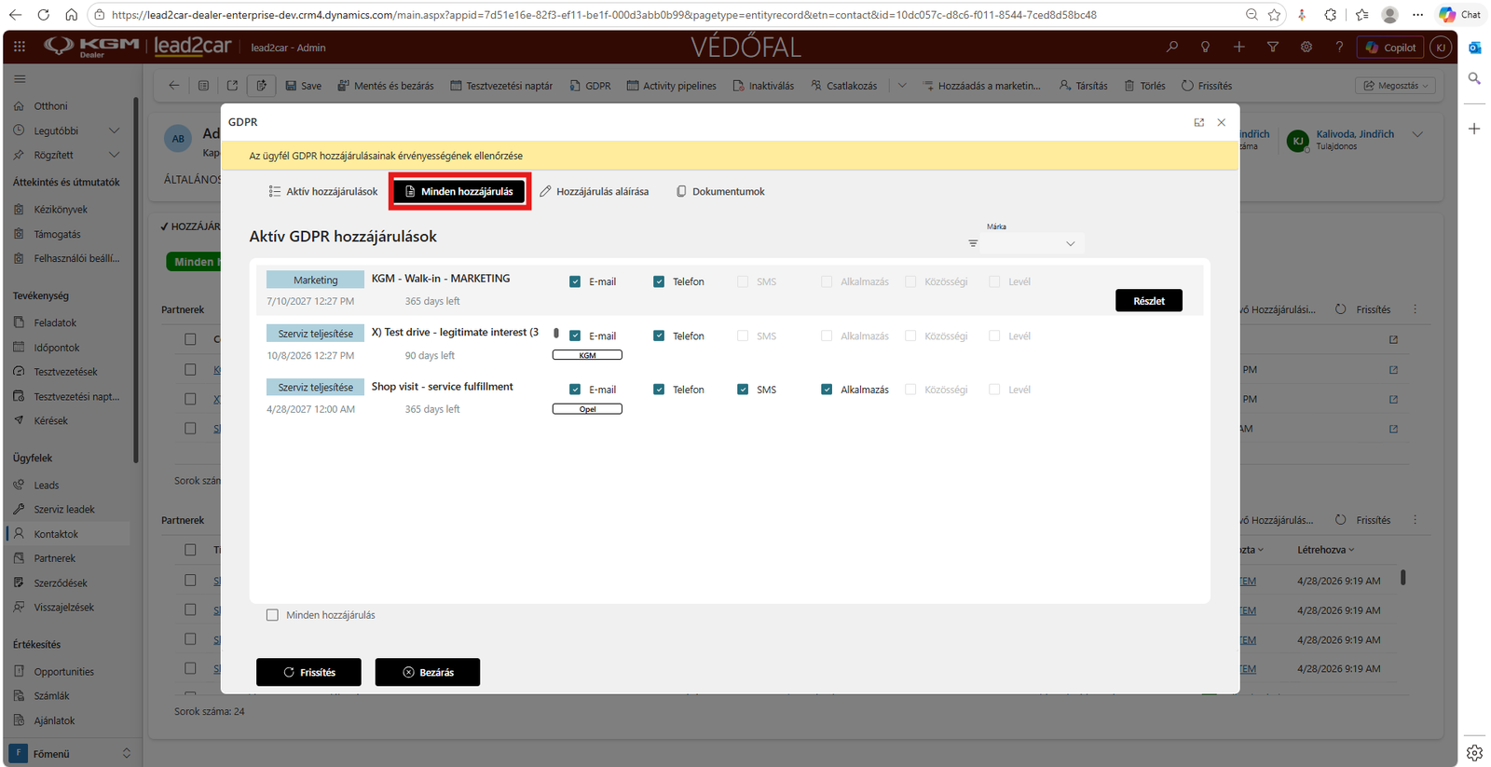The image size is (1491, 767).
Task: Toggle Telefon for KGM Walk-in MARKETING consent
Action: click(x=659, y=281)
